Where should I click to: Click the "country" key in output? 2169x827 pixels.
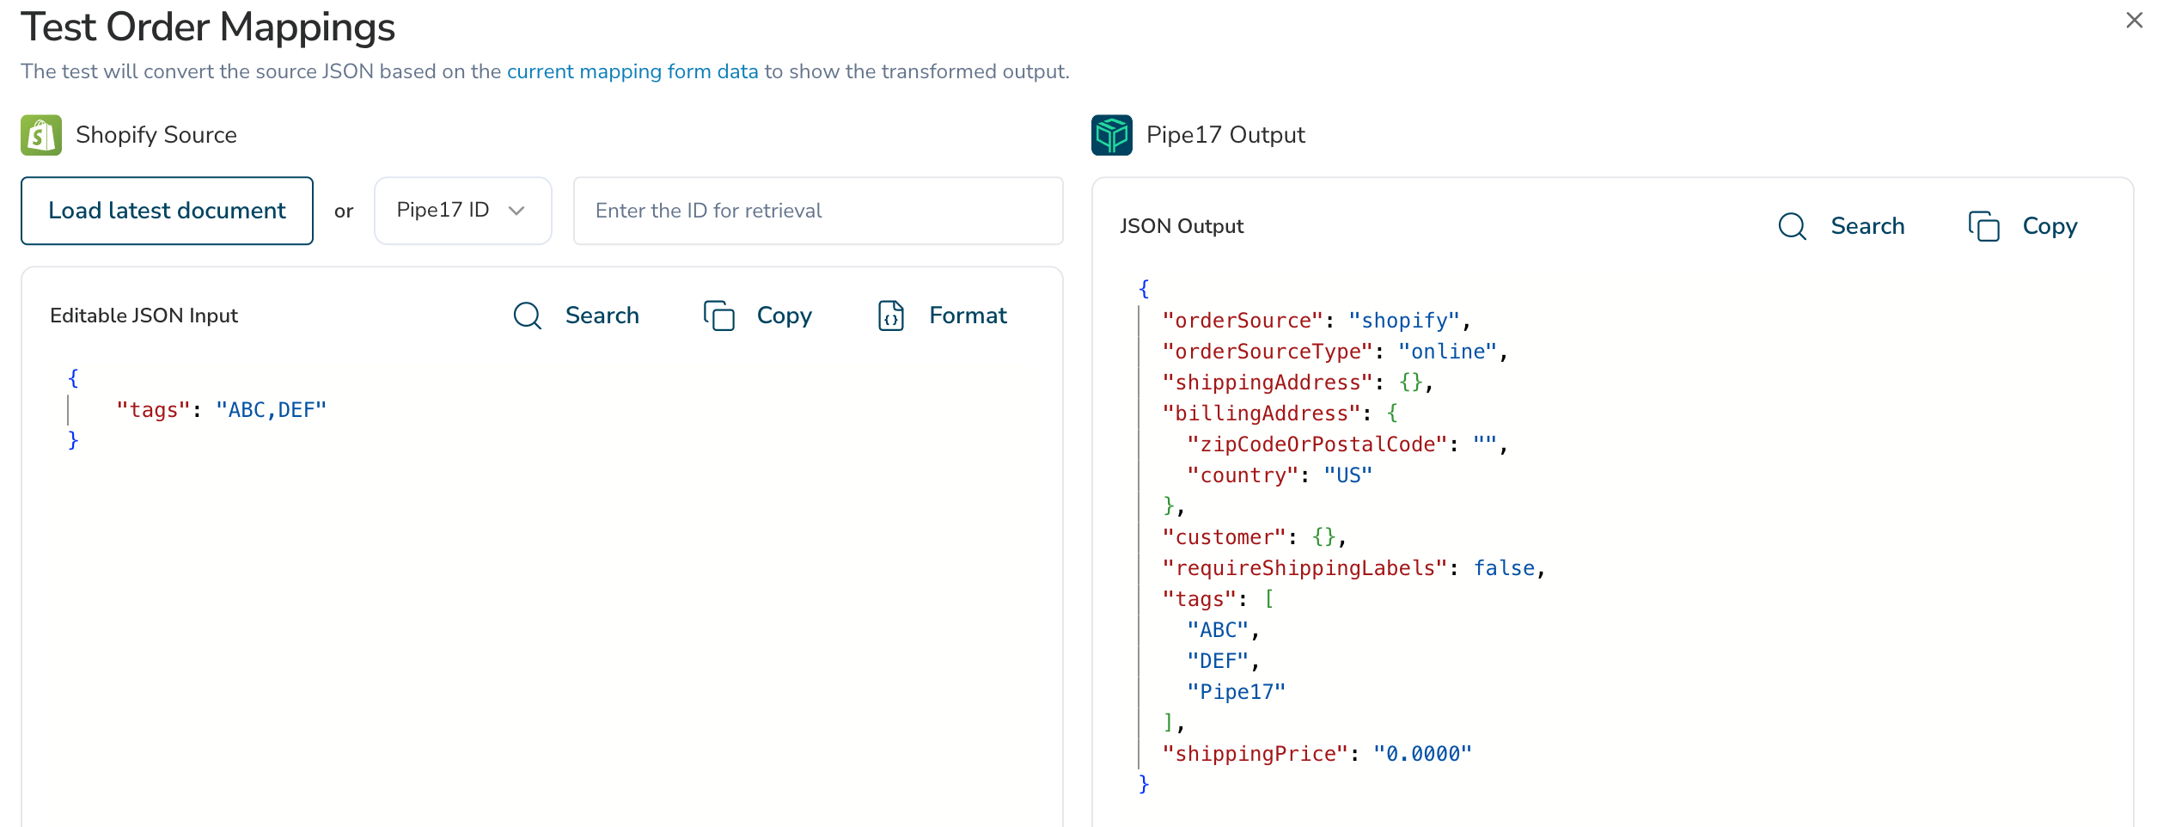tap(1243, 475)
